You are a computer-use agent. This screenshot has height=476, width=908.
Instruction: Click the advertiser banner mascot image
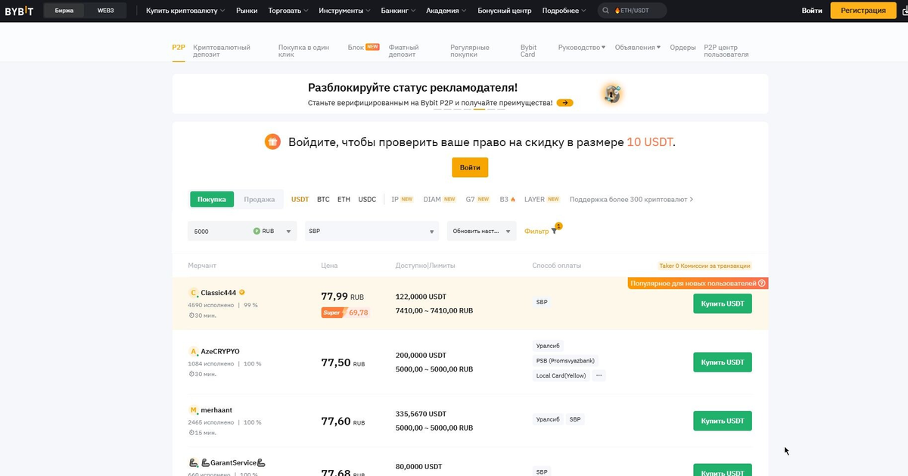tap(611, 94)
